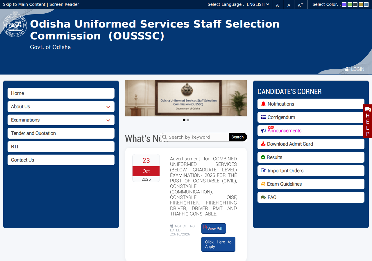Click the Odisha government emblem logo
The width and height of the screenshot is (372, 261).
pos(15,24)
